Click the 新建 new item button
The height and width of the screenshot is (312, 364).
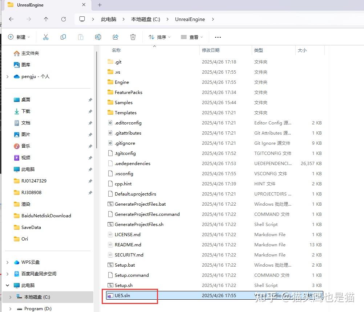click(19, 37)
